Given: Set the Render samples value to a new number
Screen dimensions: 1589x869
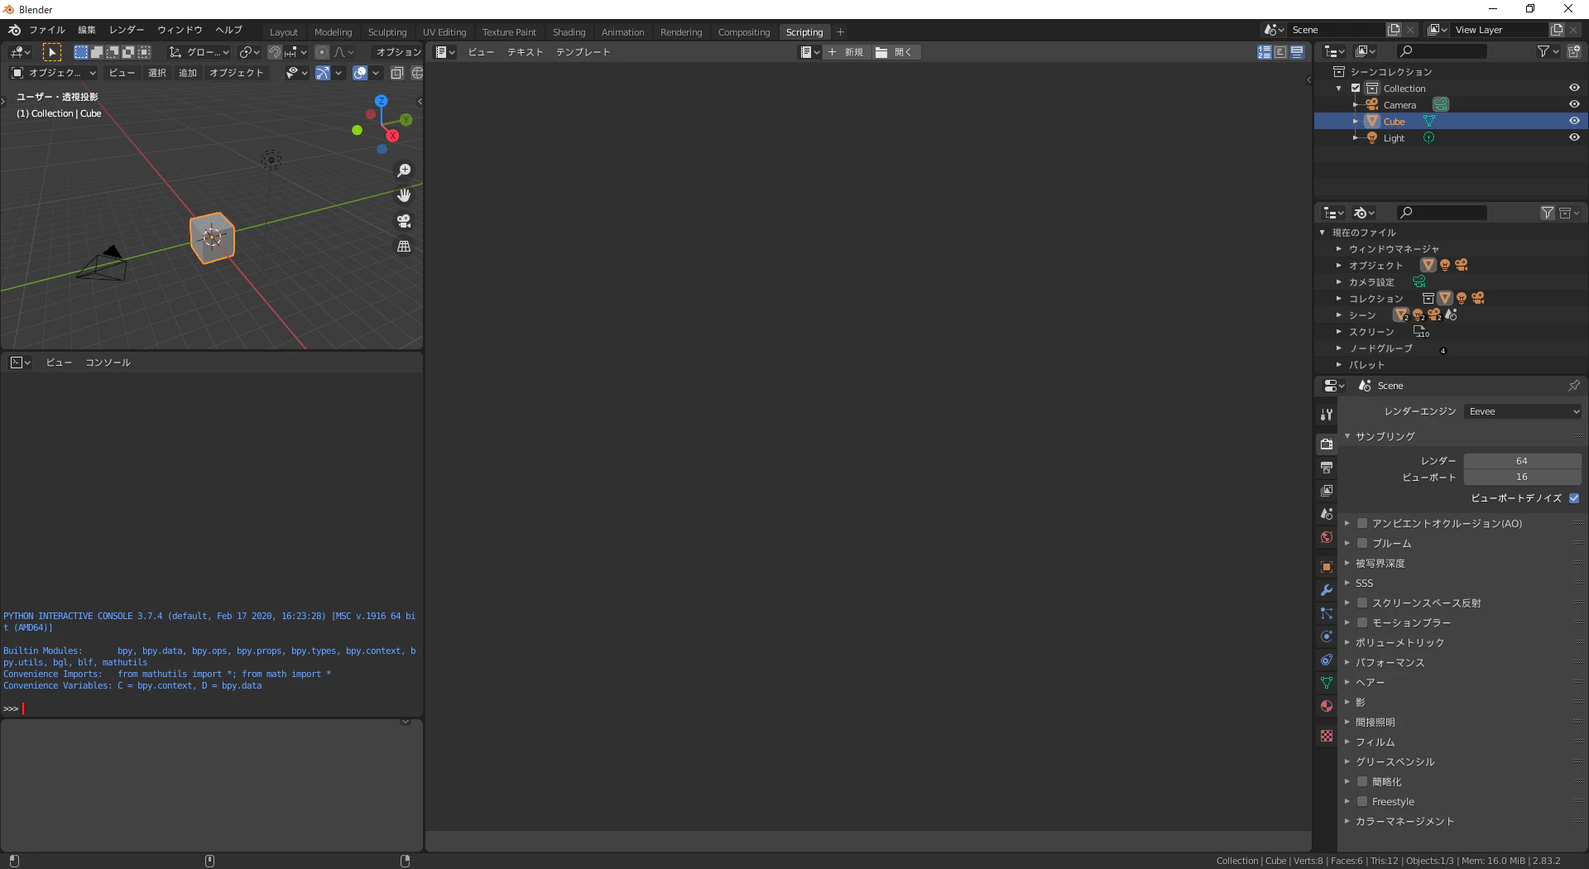Looking at the screenshot, I should [1521, 461].
